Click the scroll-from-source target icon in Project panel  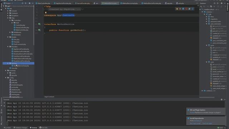23,3
